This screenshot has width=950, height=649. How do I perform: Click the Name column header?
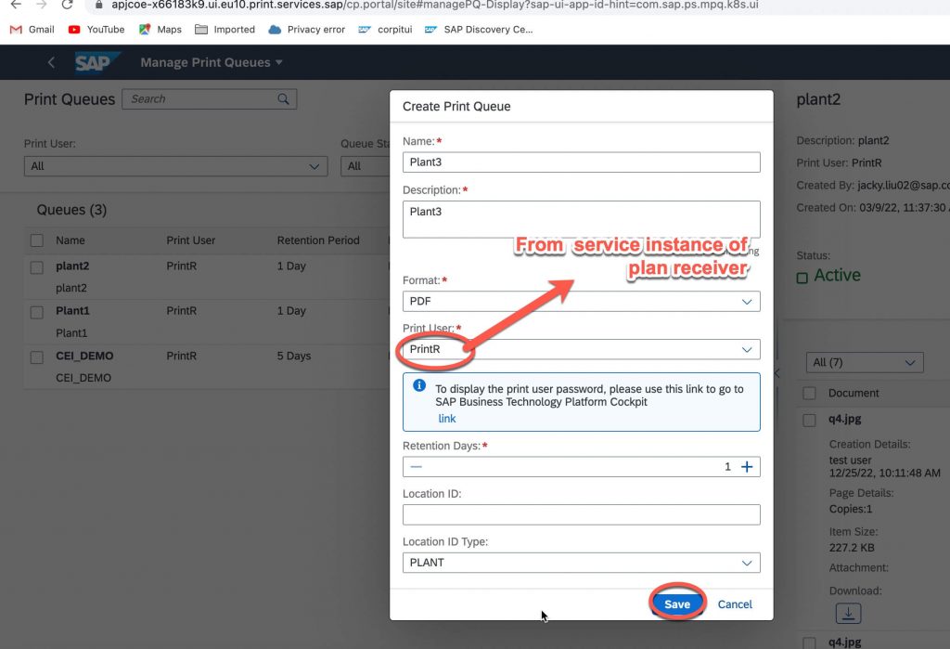tap(71, 240)
